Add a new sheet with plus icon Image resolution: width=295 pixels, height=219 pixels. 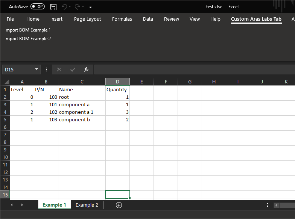click(x=119, y=205)
